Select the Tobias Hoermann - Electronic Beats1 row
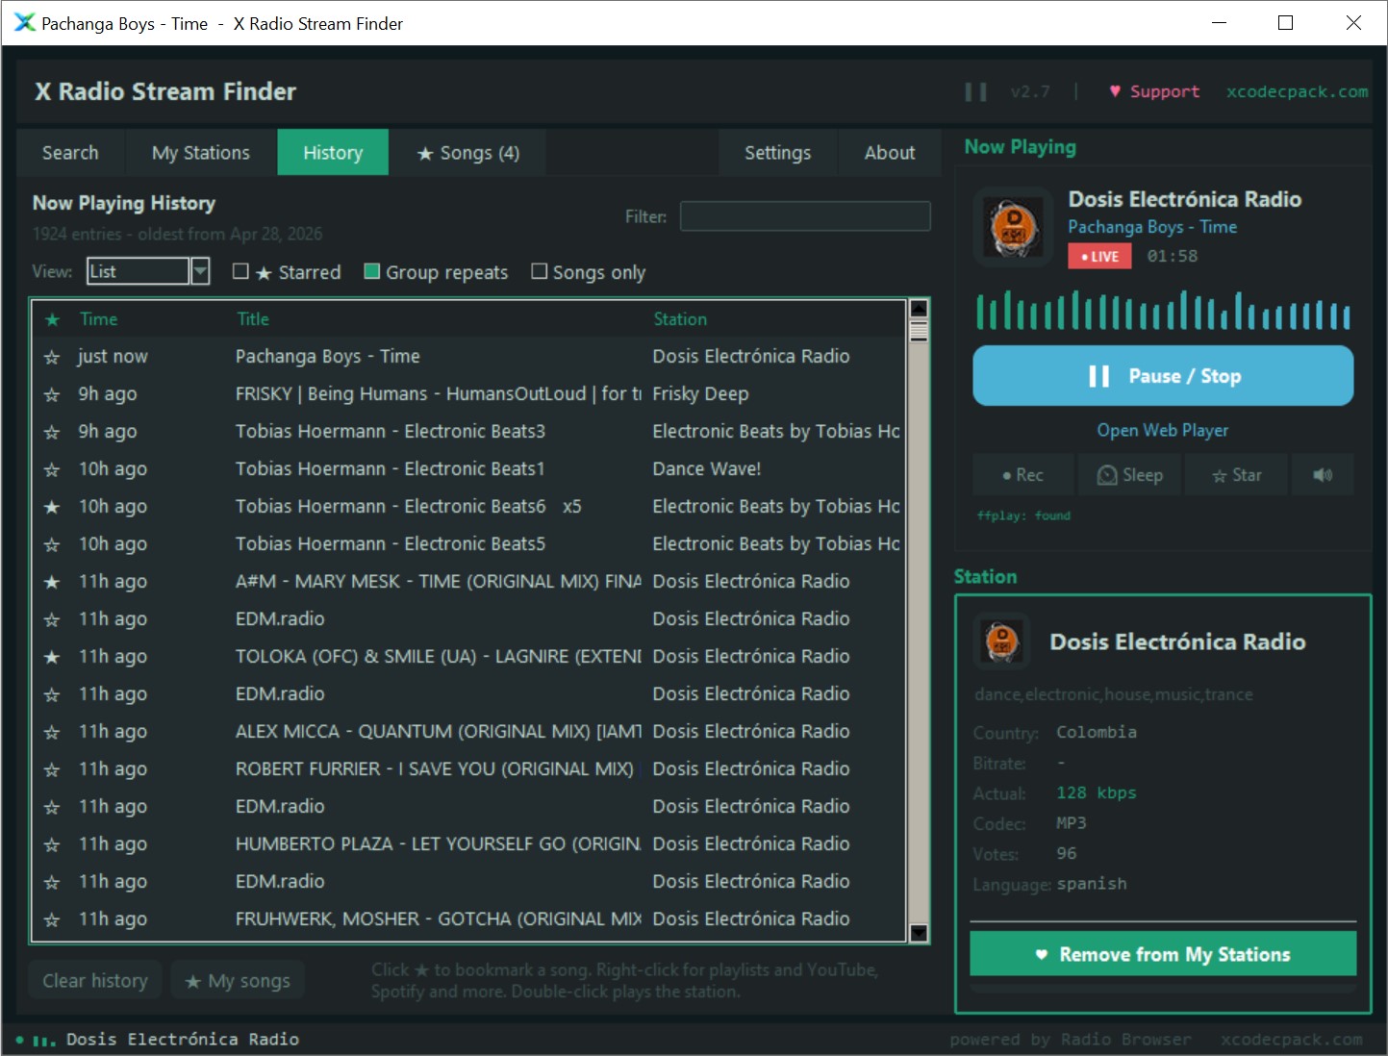The width and height of the screenshot is (1388, 1056). pyautogui.click(x=469, y=469)
